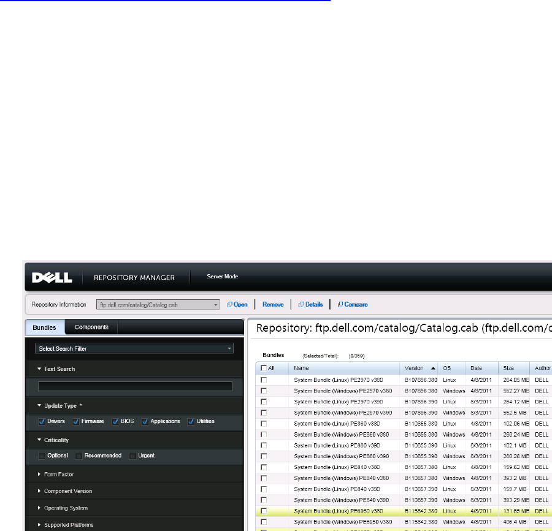Select System Bundle (Windows) PE2970 v380 checkbox
552x531 pixels.
pyautogui.click(x=264, y=391)
